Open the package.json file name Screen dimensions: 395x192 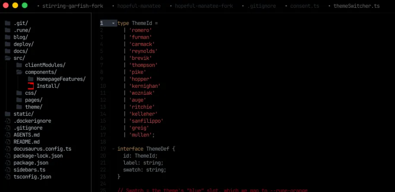coord(31,163)
